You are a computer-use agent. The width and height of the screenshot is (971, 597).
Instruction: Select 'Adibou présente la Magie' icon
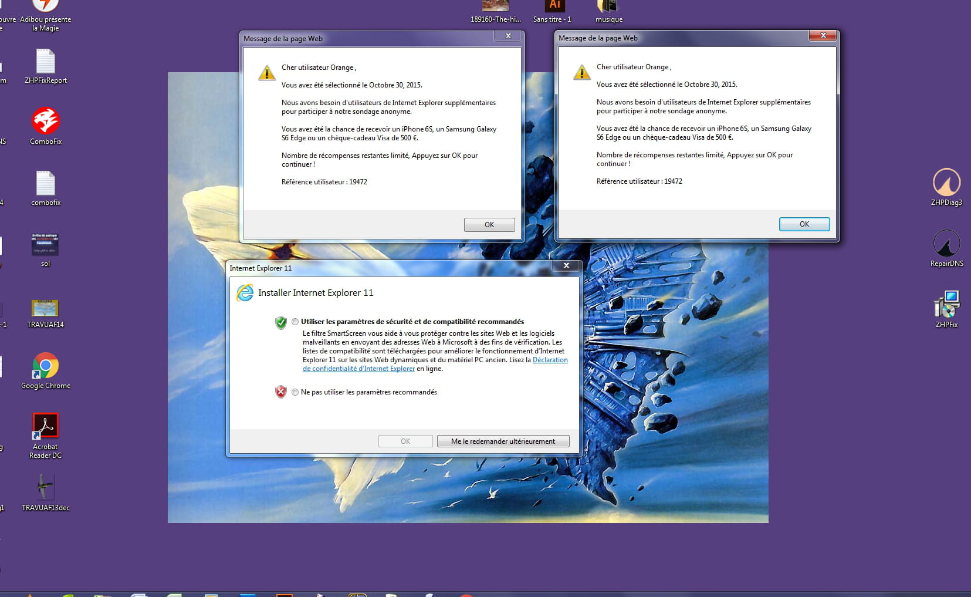tap(46, 6)
